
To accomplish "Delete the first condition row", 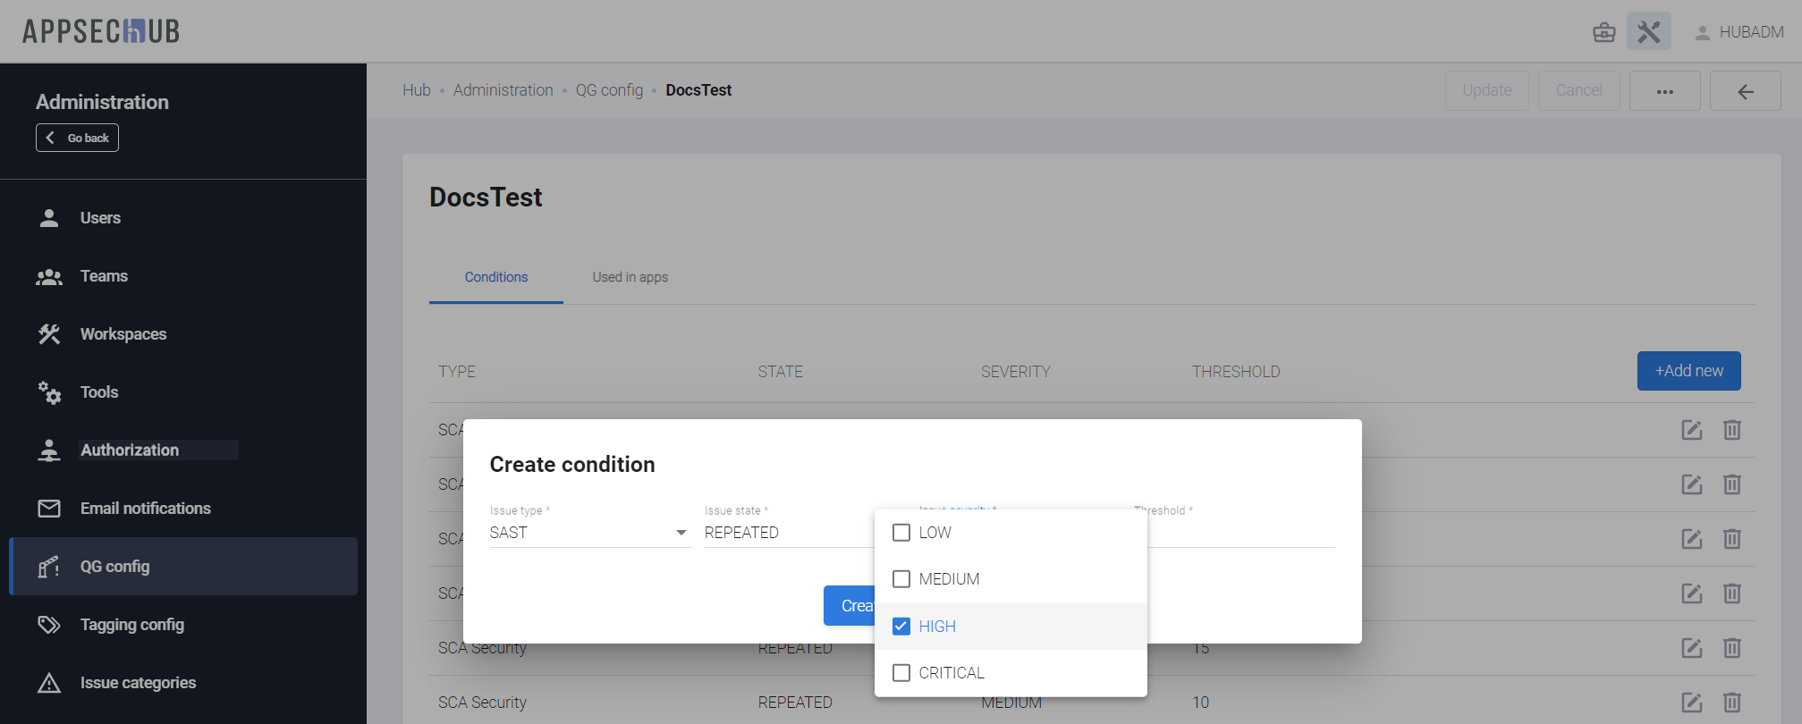I will click(x=1731, y=430).
